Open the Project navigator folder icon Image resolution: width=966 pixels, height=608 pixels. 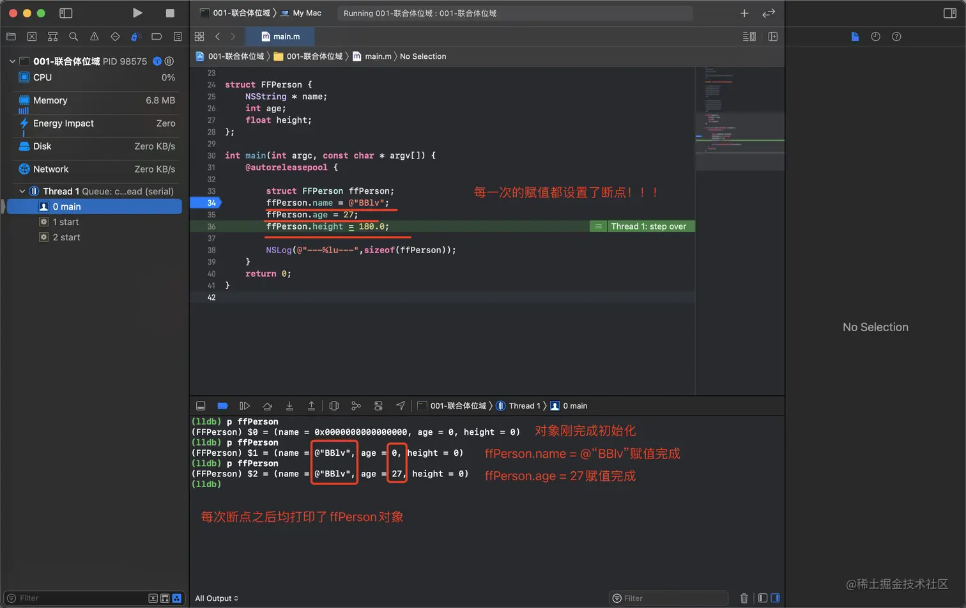point(11,36)
